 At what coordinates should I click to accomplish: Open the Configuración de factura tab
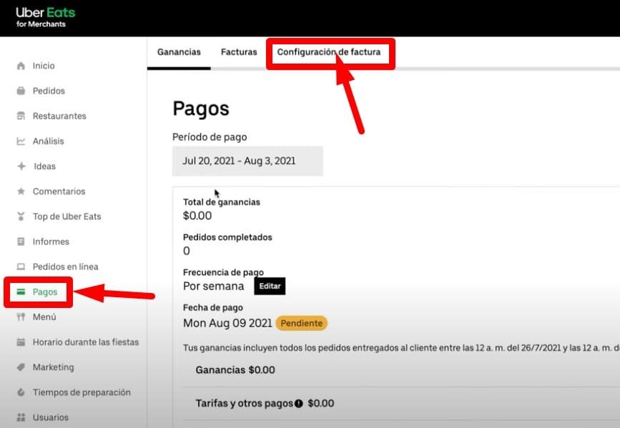[329, 52]
